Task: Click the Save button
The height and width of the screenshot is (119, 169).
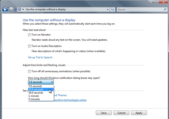Action: (x=104, y=113)
